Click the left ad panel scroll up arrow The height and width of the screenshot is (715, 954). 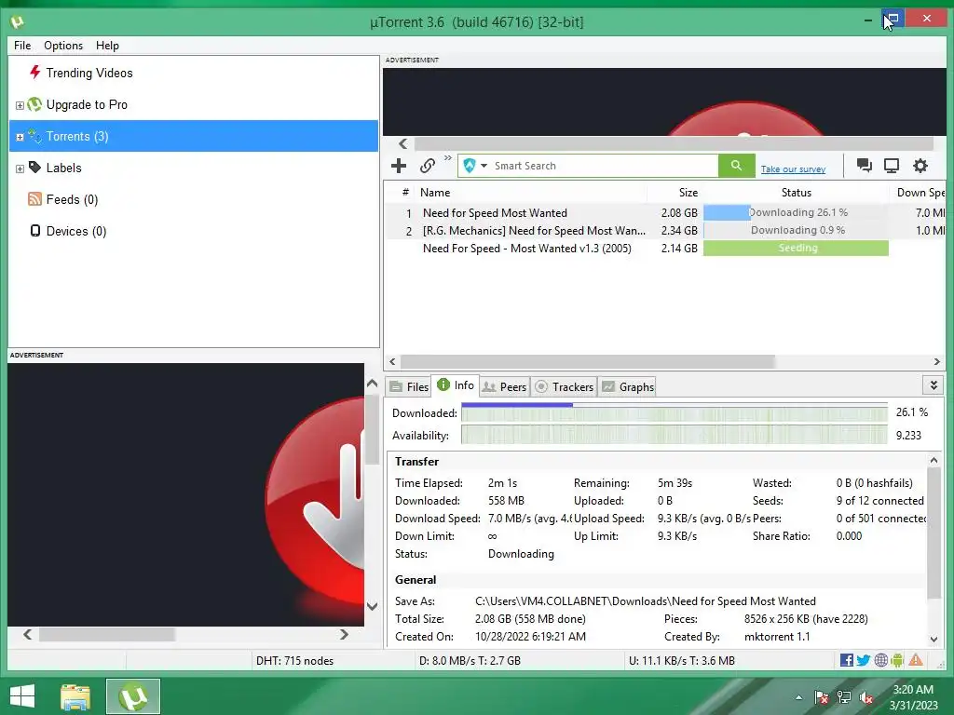pos(373,383)
